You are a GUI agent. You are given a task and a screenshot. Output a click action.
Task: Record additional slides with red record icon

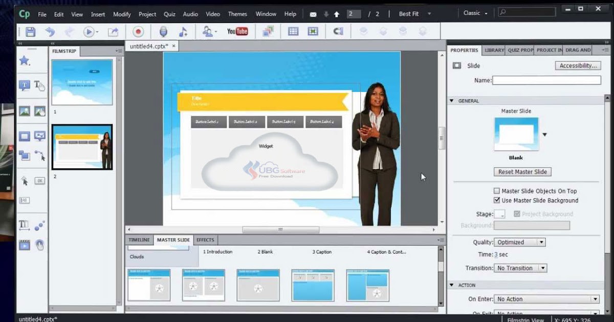click(138, 32)
